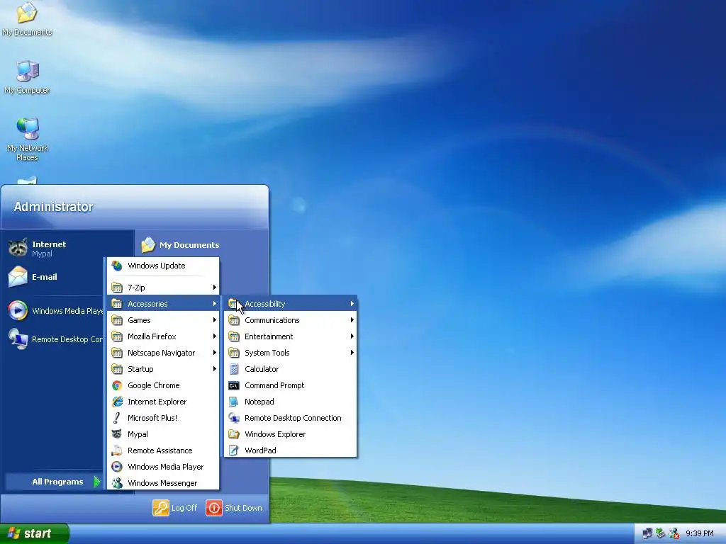726x544 pixels.
Task: Click Mypal icon in All Programs list
Action: click(x=117, y=434)
